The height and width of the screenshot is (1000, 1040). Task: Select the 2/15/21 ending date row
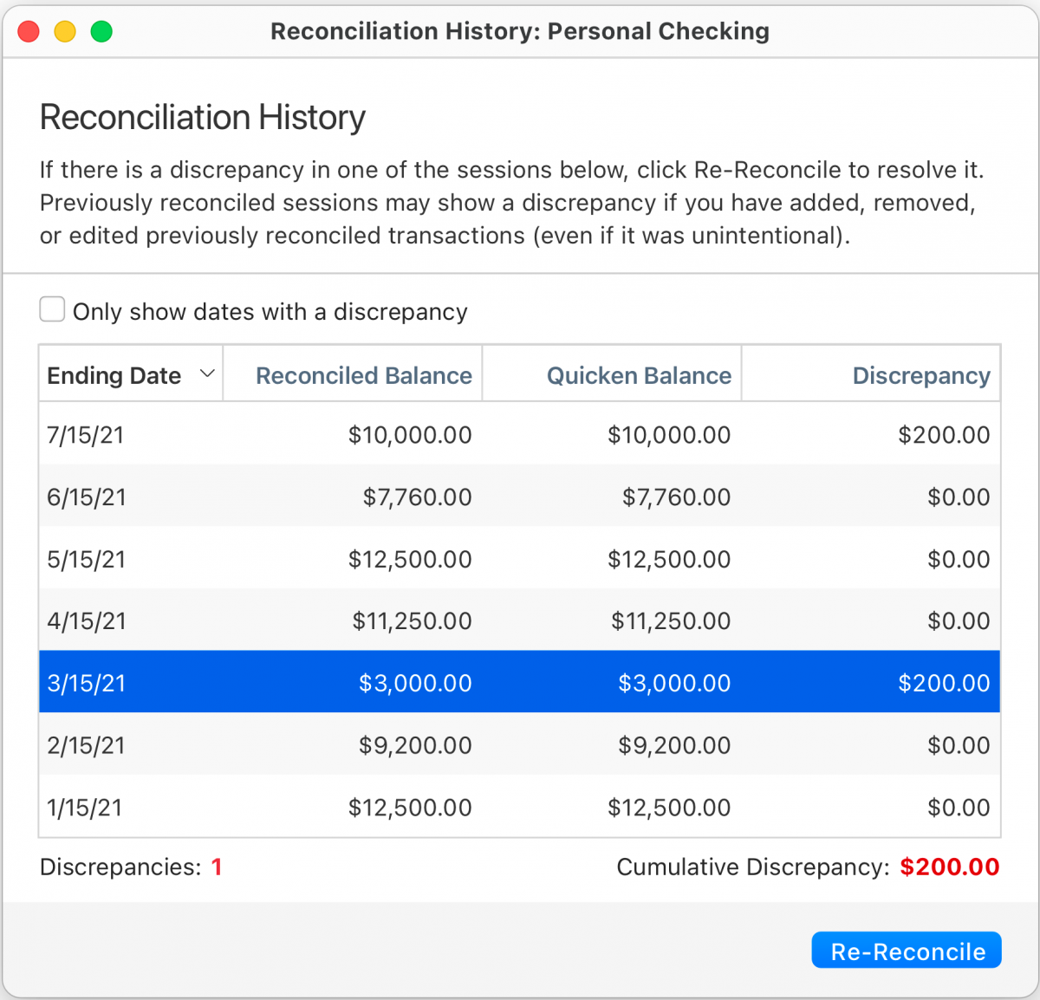pyautogui.click(x=520, y=745)
